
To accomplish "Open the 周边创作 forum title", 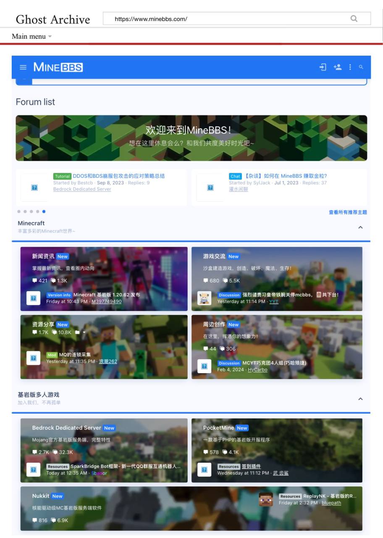I will pos(214,324).
